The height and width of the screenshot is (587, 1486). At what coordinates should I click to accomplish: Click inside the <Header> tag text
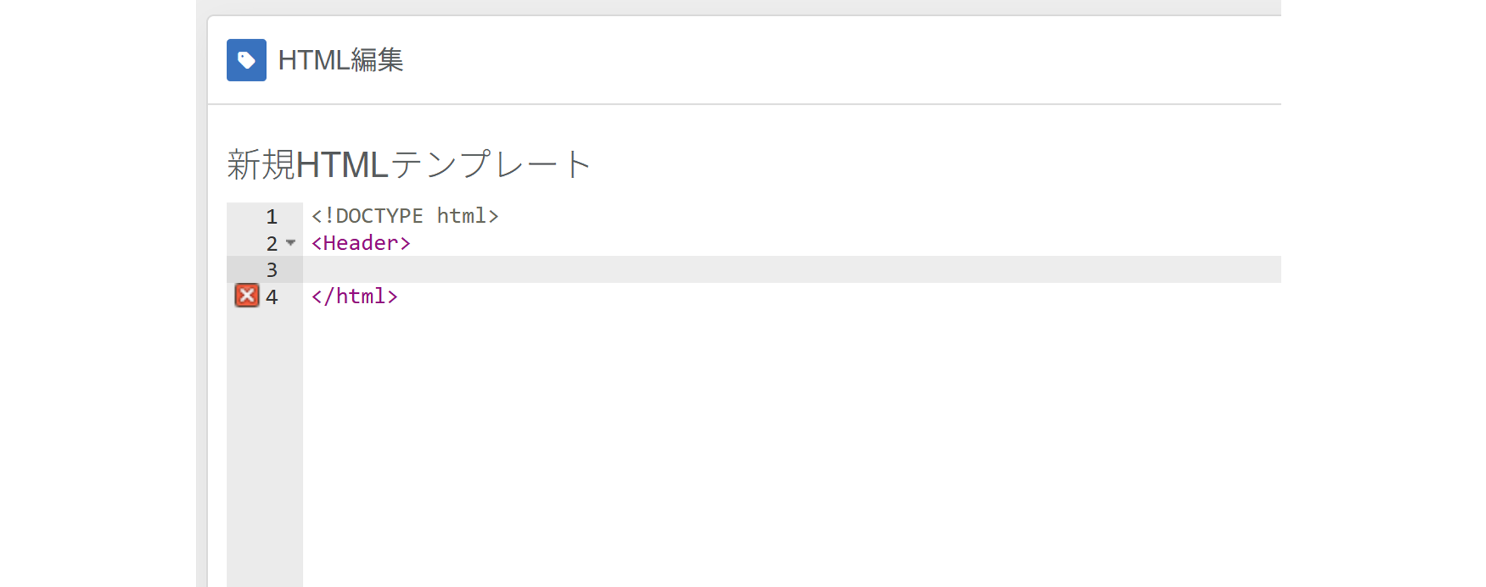tap(361, 243)
